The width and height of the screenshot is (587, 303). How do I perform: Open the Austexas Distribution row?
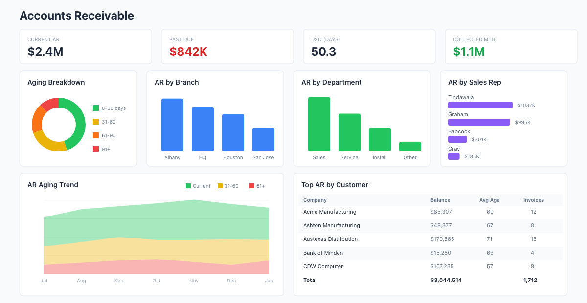click(x=330, y=239)
